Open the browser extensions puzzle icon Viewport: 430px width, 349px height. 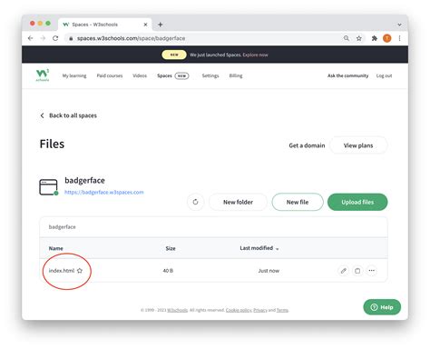pyautogui.click(x=375, y=38)
